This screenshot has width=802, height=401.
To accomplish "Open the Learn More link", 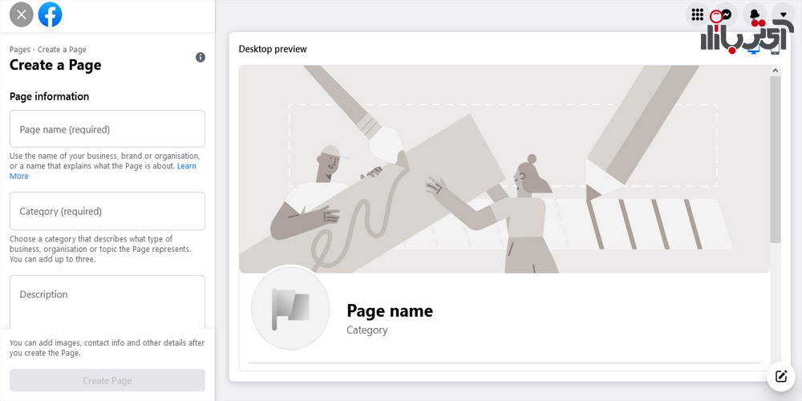I will (x=103, y=171).
